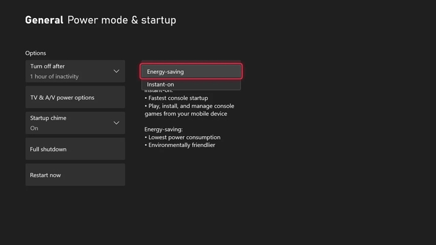Choose Instant-on from the power mode list

(x=191, y=85)
